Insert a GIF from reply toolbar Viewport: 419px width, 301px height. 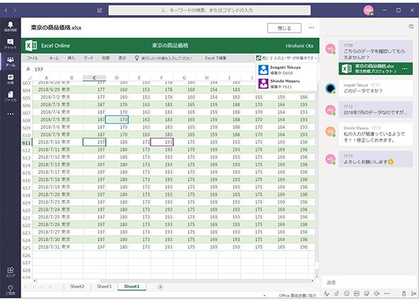357,293
